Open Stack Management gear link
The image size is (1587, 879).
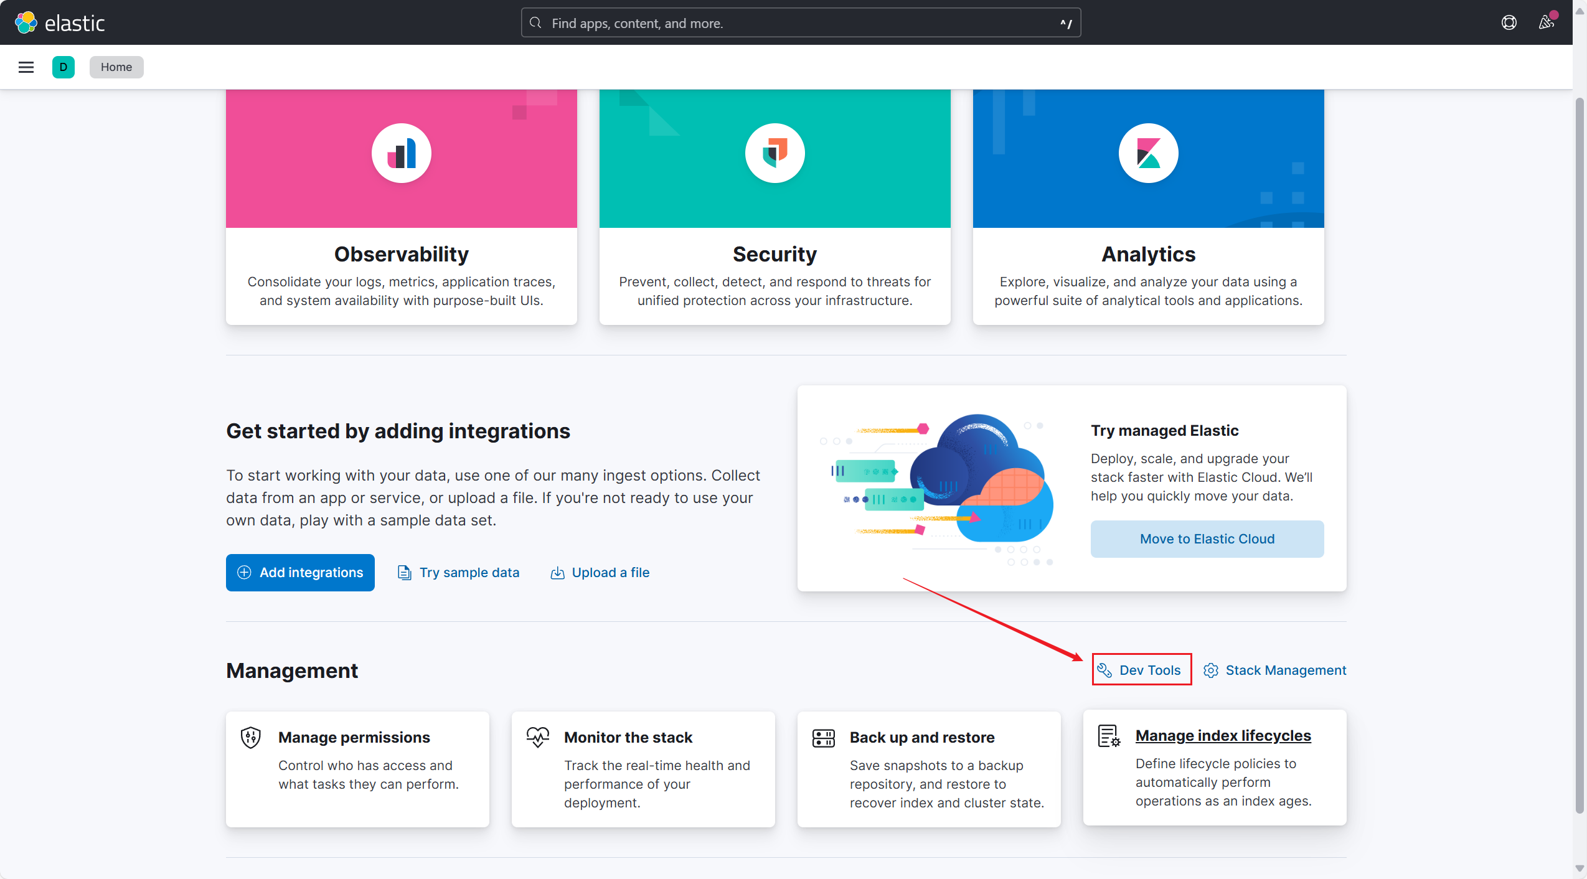pyautogui.click(x=1274, y=670)
